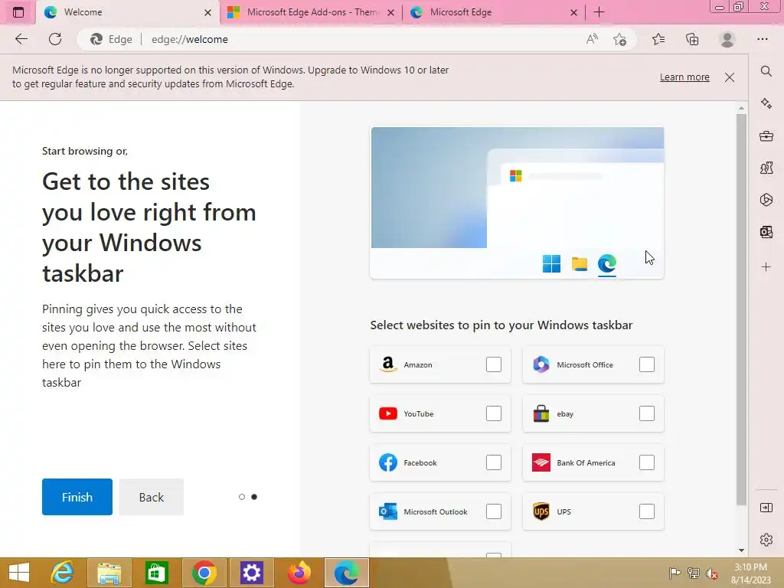Switch to Microsoft Edge Add-ons tab

pos(310,12)
